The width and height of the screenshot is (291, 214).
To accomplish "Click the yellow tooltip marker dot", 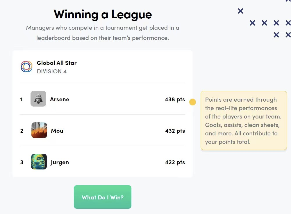I will pos(192,102).
